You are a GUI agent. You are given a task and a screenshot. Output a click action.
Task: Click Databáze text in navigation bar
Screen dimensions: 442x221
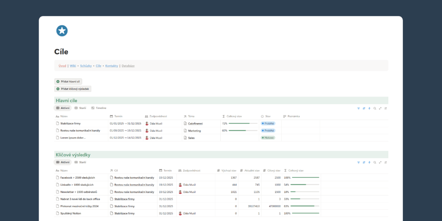[128, 66]
